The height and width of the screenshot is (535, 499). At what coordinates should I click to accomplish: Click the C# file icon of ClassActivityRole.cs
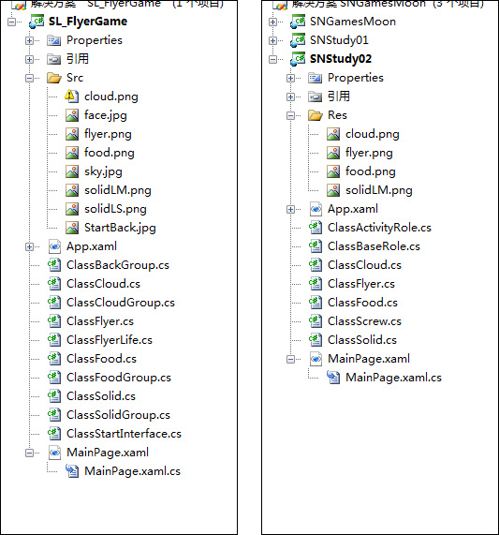(x=316, y=228)
